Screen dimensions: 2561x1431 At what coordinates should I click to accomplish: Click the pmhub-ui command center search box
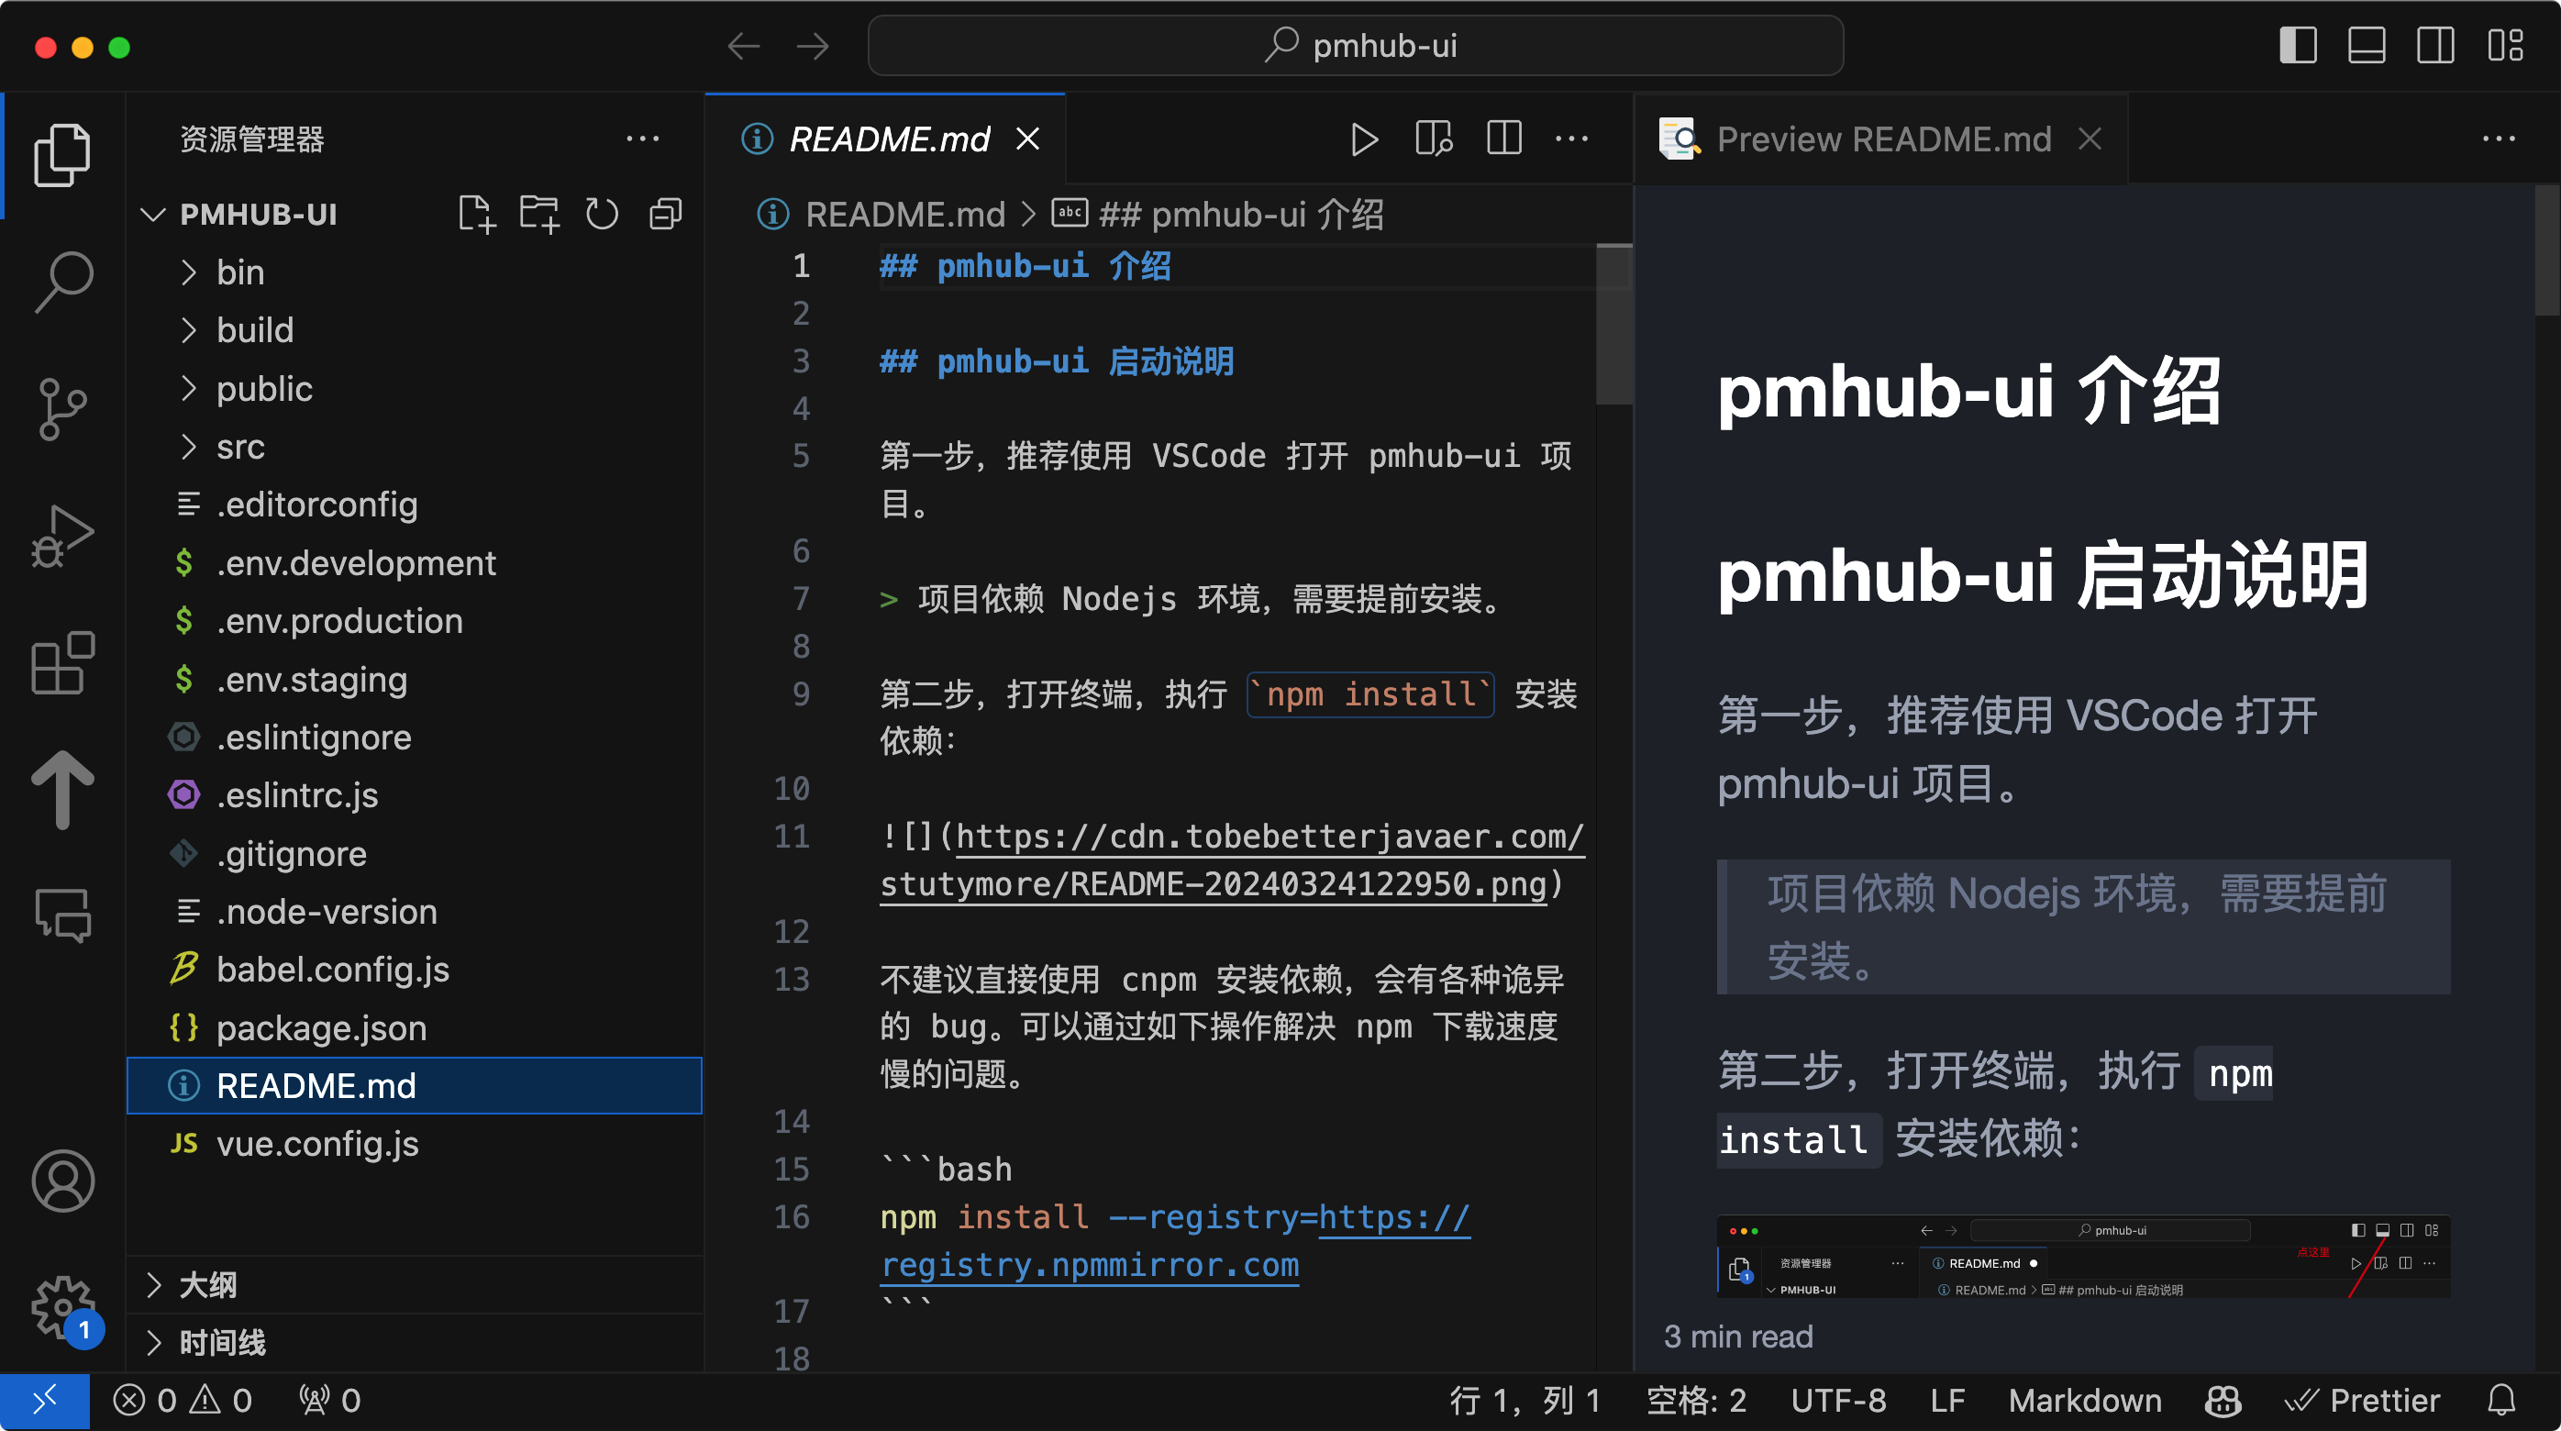[x=1356, y=46]
